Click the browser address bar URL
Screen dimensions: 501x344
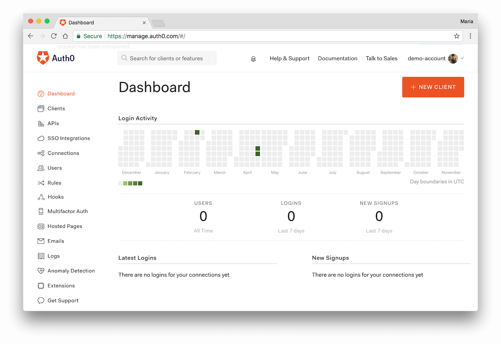pos(146,36)
